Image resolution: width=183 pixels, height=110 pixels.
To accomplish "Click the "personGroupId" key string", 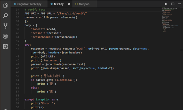I will 43,37.
